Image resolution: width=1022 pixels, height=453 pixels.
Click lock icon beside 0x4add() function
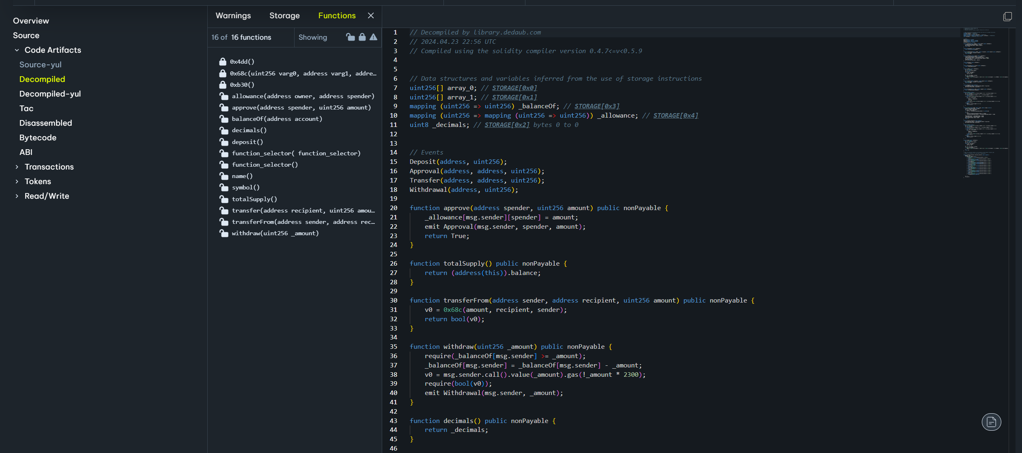(223, 62)
